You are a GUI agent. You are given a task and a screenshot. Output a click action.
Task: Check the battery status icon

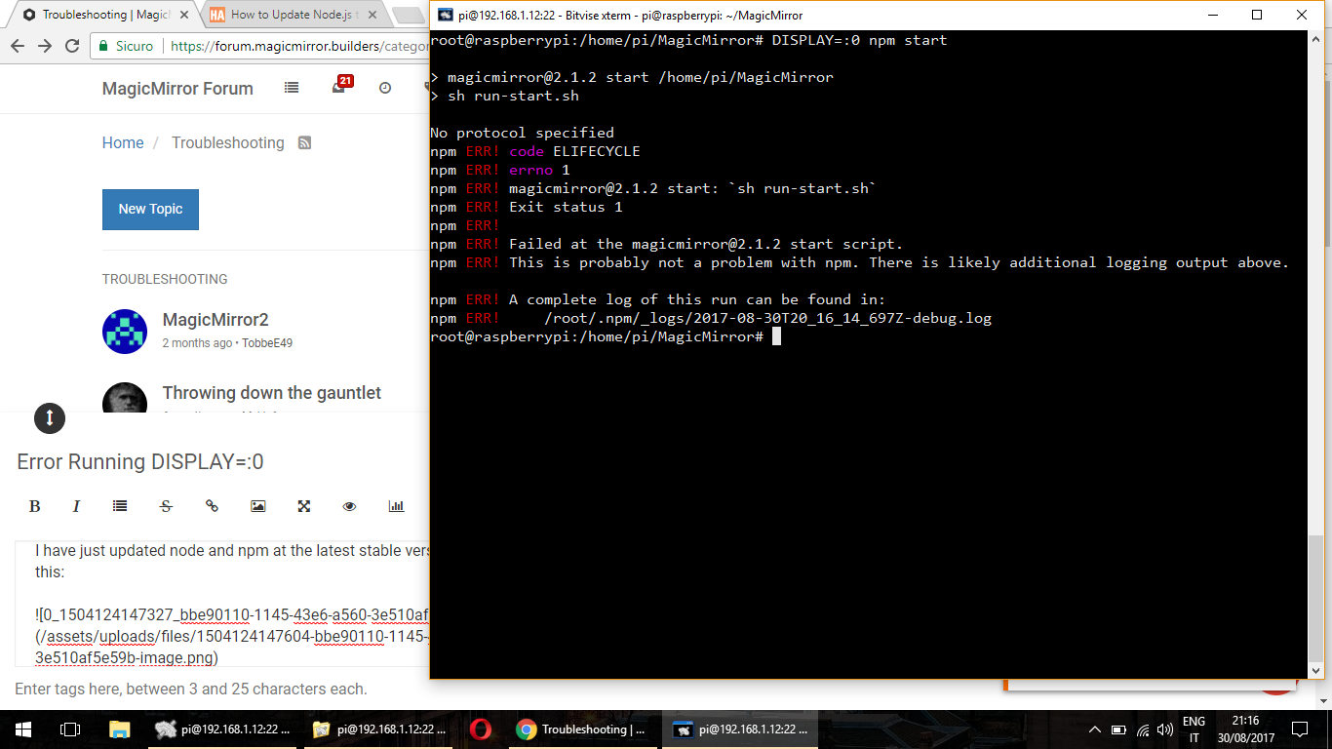pyautogui.click(x=1119, y=729)
